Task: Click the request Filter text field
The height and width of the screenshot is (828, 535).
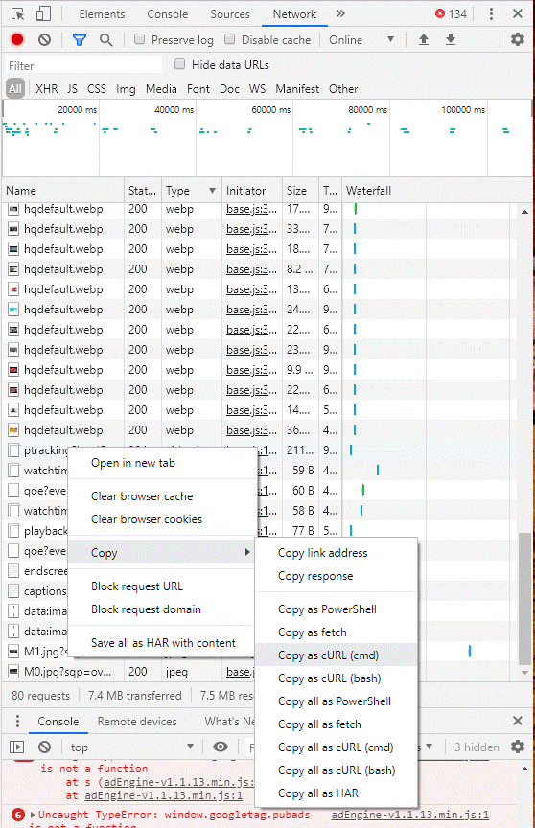Action: coord(84,65)
